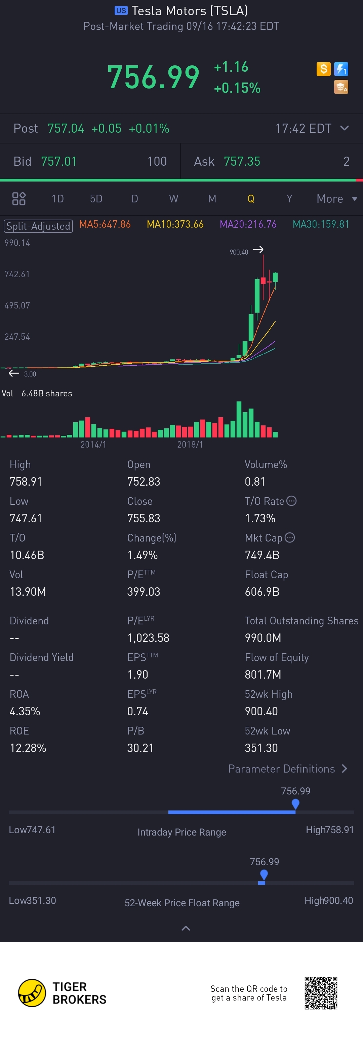Select the D daily chart tab
The image size is (363, 1044).
coord(135,199)
